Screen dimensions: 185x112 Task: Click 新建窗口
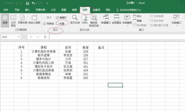click(x=106, y=19)
